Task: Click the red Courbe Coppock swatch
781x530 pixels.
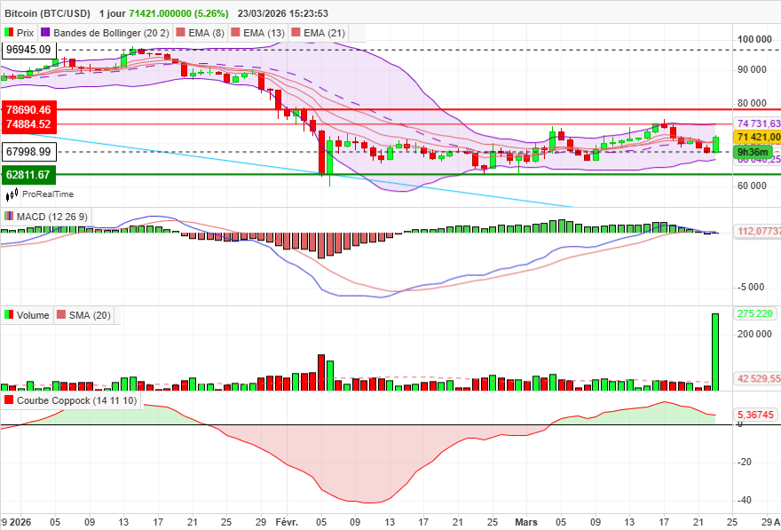Action: point(9,400)
